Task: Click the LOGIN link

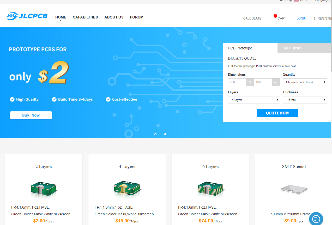Action: (301, 18)
